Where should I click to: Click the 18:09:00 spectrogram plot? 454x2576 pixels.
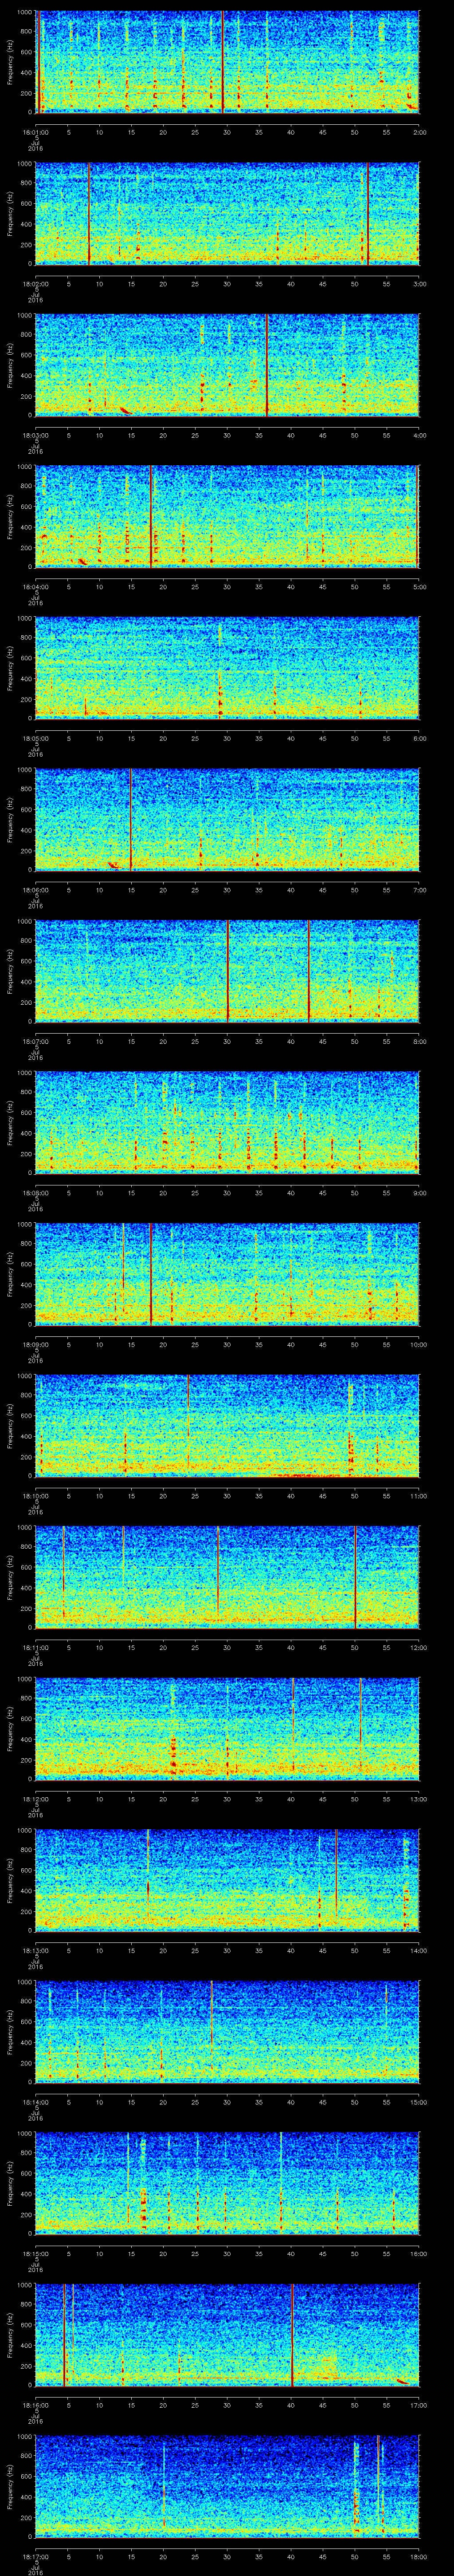[x=227, y=1274]
